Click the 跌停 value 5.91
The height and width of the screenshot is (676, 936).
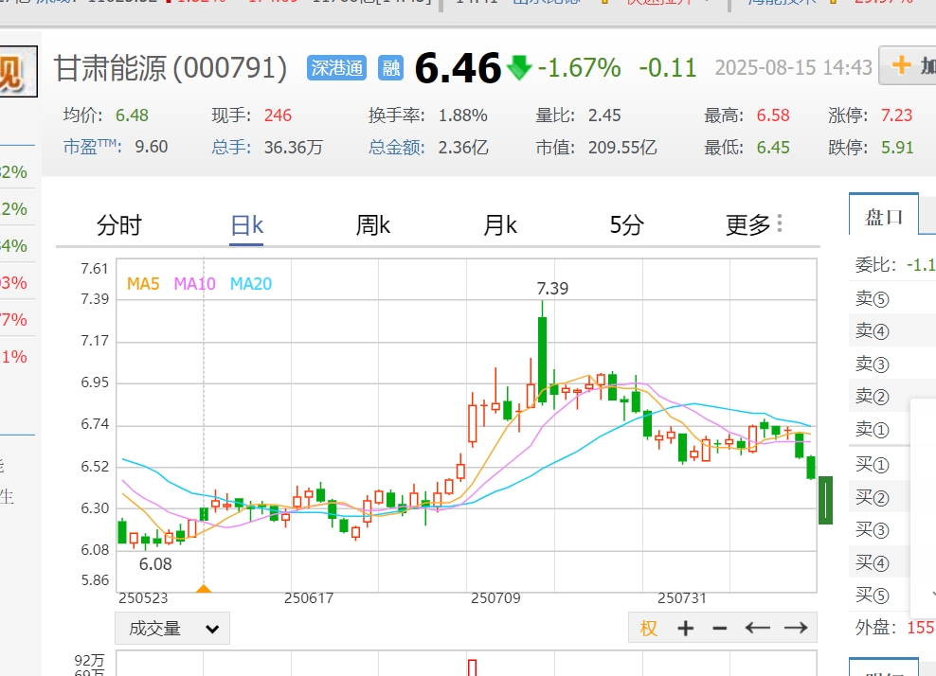tap(897, 148)
